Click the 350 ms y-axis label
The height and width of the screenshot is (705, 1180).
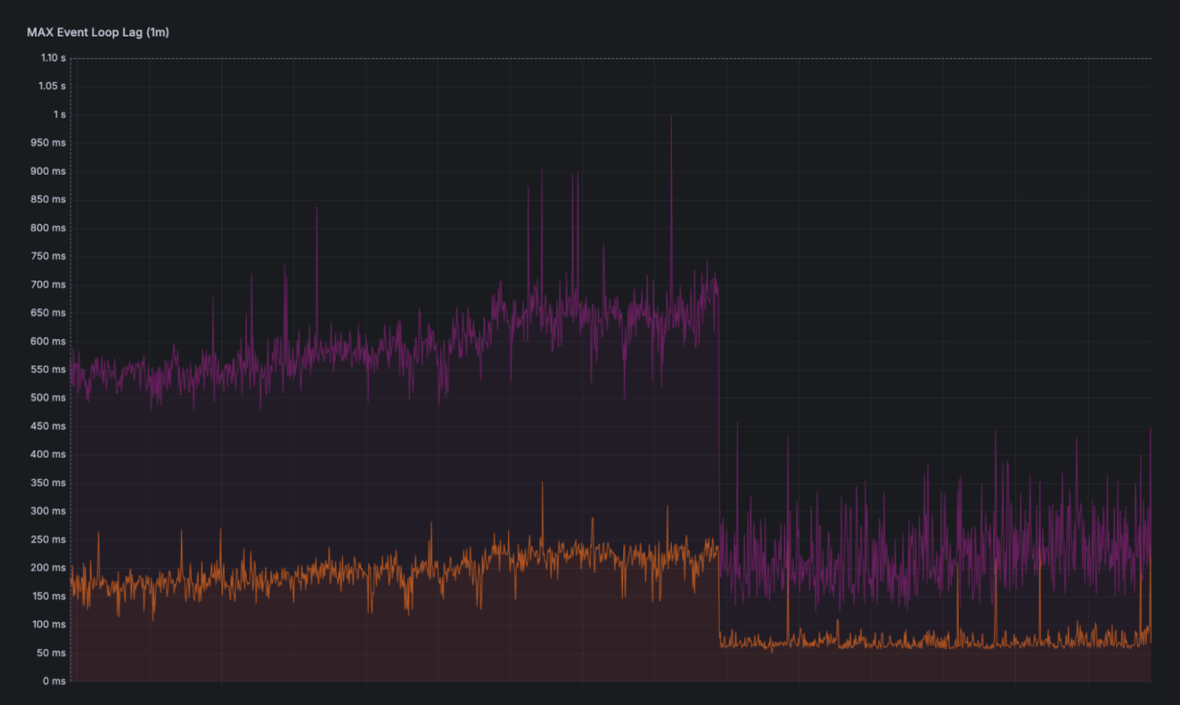(x=48, y=483)
